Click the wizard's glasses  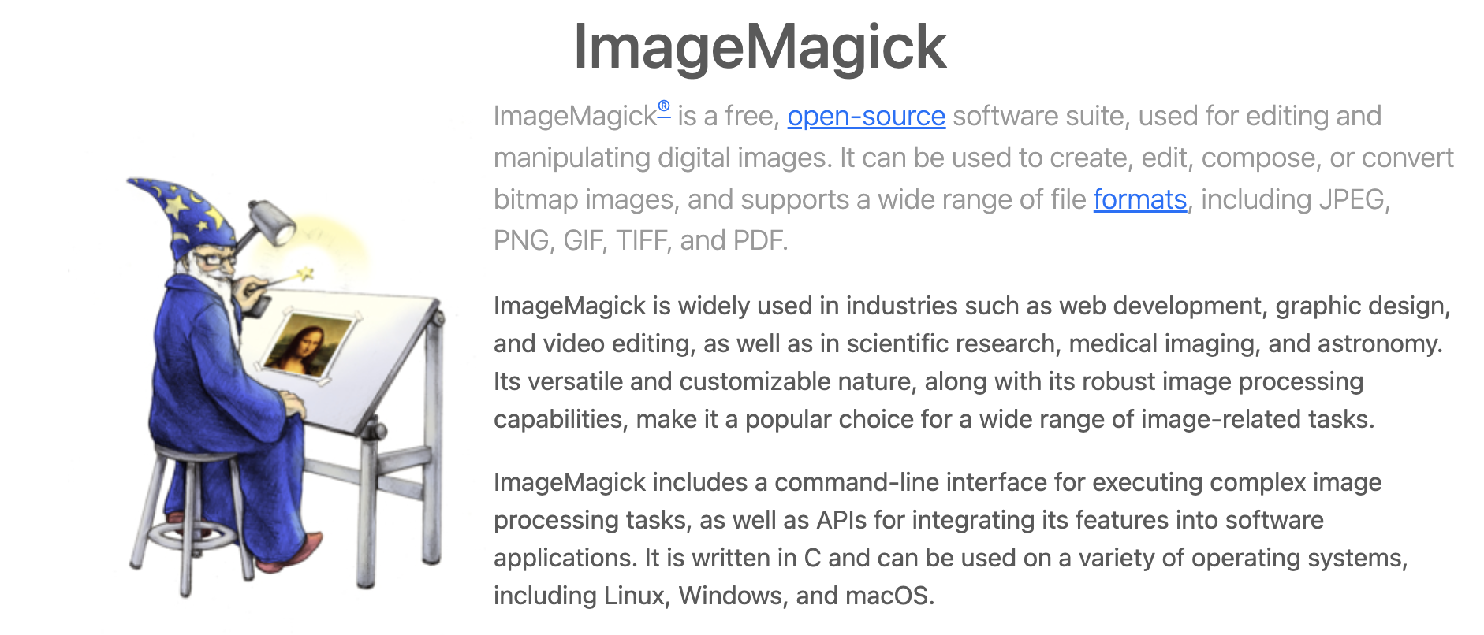click(214, 258)
